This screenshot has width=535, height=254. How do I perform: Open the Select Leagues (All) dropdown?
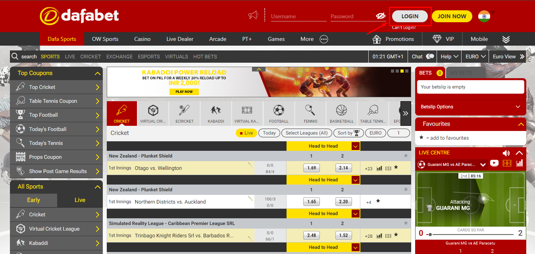[x=307, y=133]
